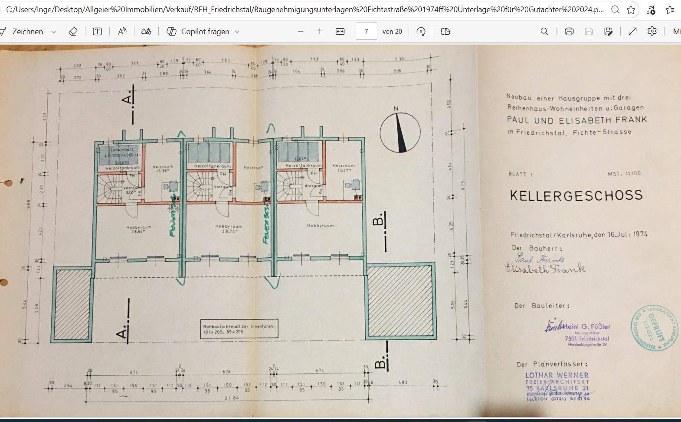Image resolution: width=681 pixels, height=422 pixels.
Task: Toggle the page view layout
Action: click(x=445, y=32)
